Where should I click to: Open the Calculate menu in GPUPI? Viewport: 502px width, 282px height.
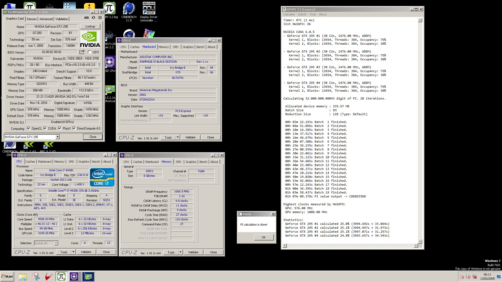pos(289,14)
